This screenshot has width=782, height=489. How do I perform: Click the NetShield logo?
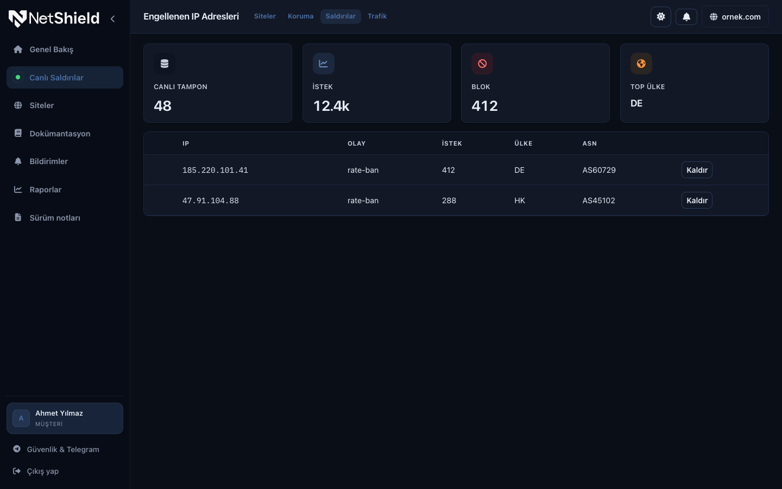54,18
